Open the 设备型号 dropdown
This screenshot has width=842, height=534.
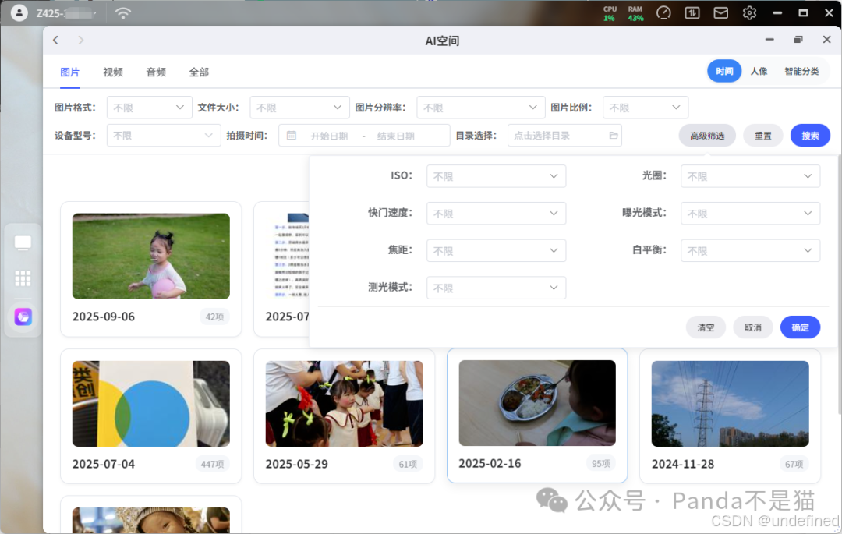pos(164,135)
